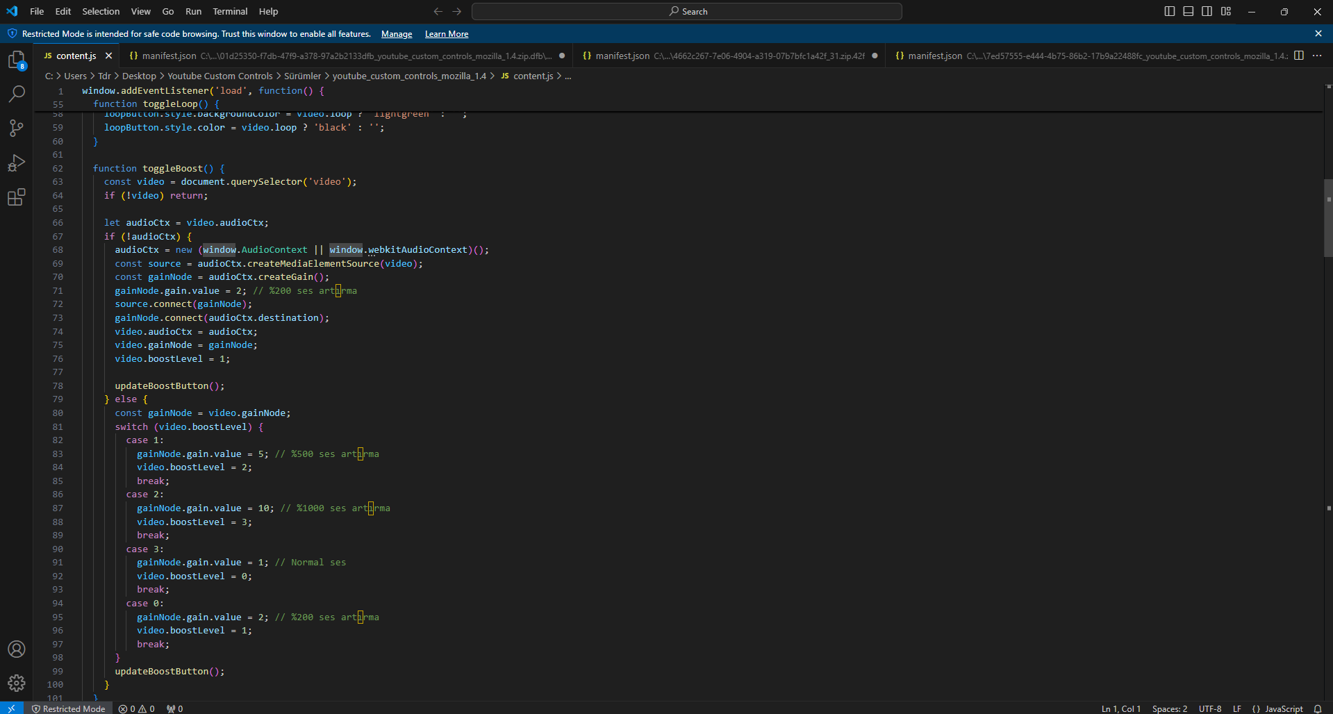Screen dimensions: 1333x714
Task: Expand the Users breadcrumb segment
Action: [76, 76]
